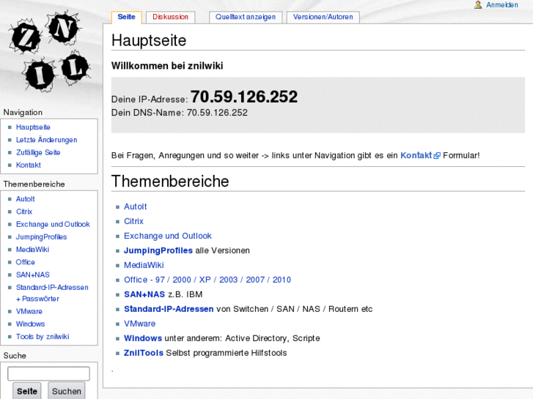Viewport: 533px width, 399px height.
Task: Open the Quelltext anzeigen tab
Action: (x=246, y=17)
